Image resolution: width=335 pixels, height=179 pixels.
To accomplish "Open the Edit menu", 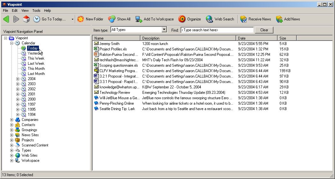I will pos(15,11).
